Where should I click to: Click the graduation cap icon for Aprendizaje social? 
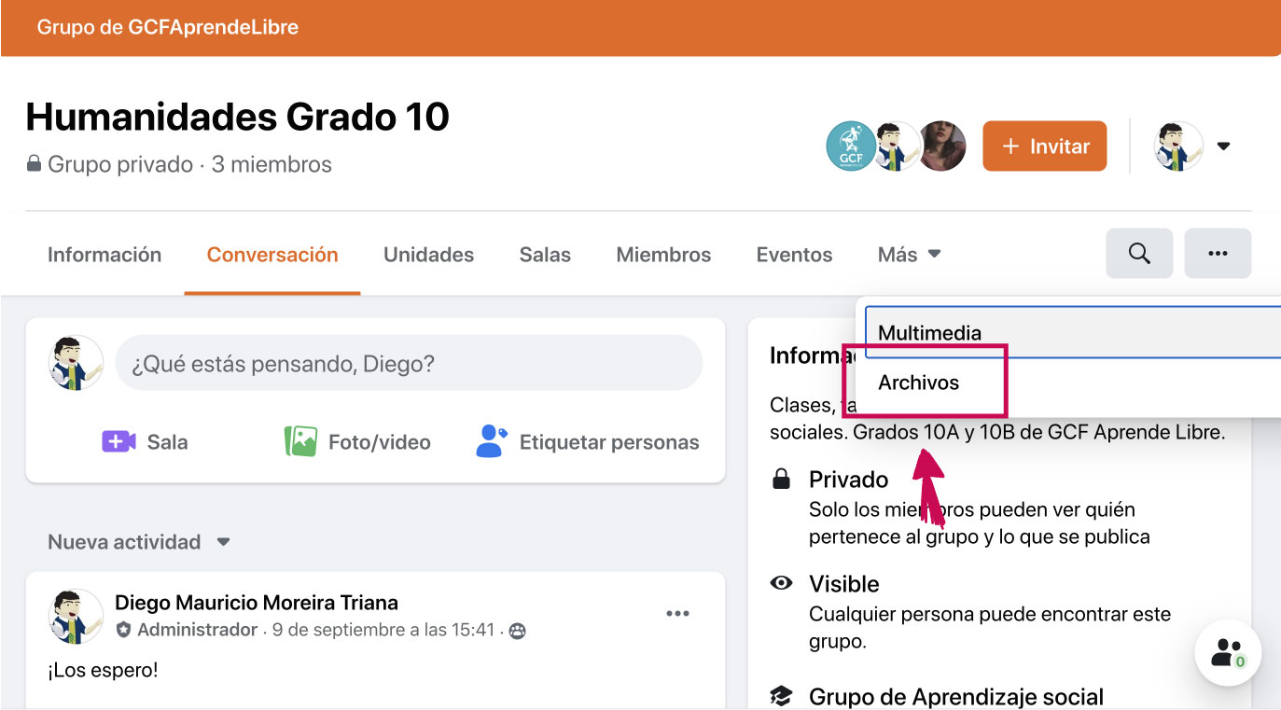(781, 696)
